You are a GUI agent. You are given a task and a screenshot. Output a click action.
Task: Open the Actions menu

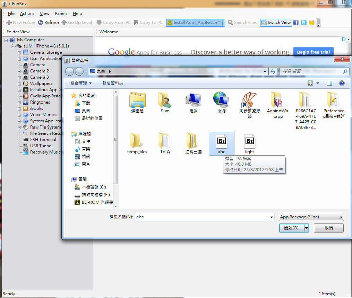[x=27, y=14]
